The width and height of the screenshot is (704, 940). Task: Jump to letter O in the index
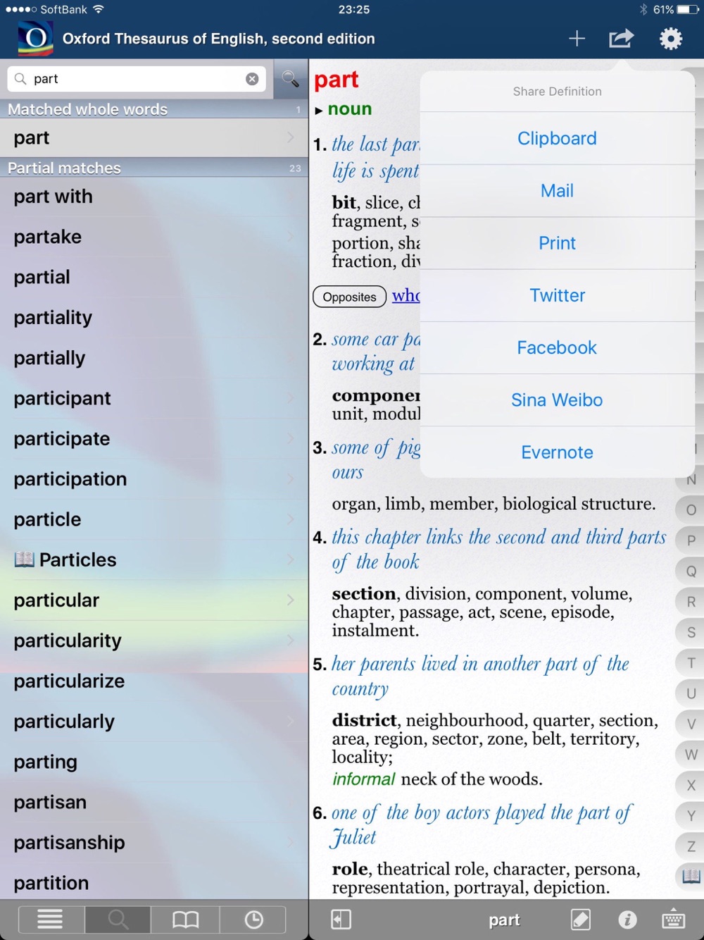point(691,510)
